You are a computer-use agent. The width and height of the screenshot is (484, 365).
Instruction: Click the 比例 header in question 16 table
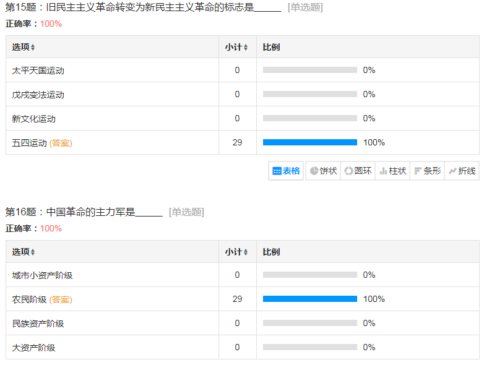tap(271, 252)
